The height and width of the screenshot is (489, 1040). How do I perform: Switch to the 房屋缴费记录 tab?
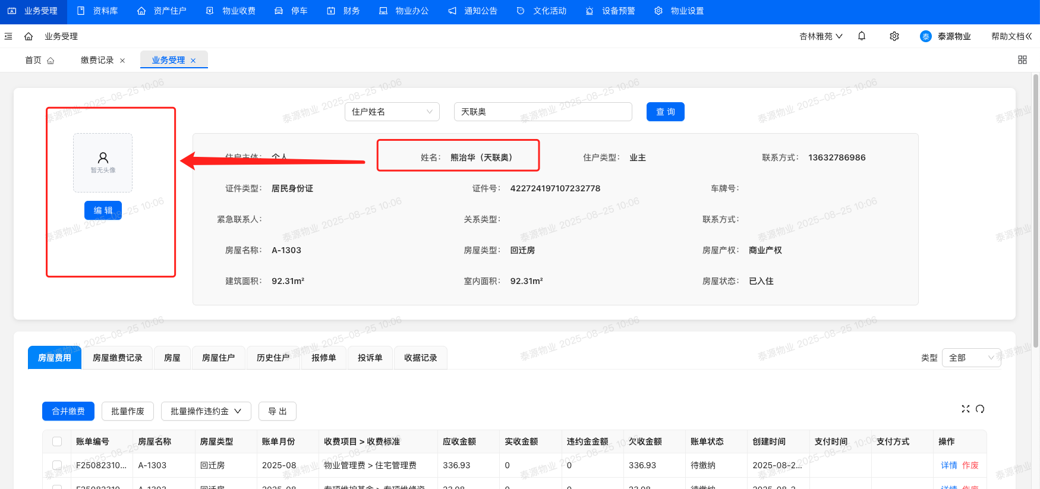pyautogui.click(x=117, y=358)
